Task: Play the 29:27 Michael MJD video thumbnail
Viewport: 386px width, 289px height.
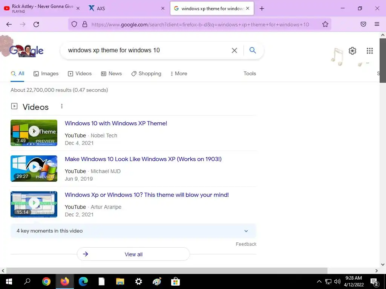Action: (34, 169)
